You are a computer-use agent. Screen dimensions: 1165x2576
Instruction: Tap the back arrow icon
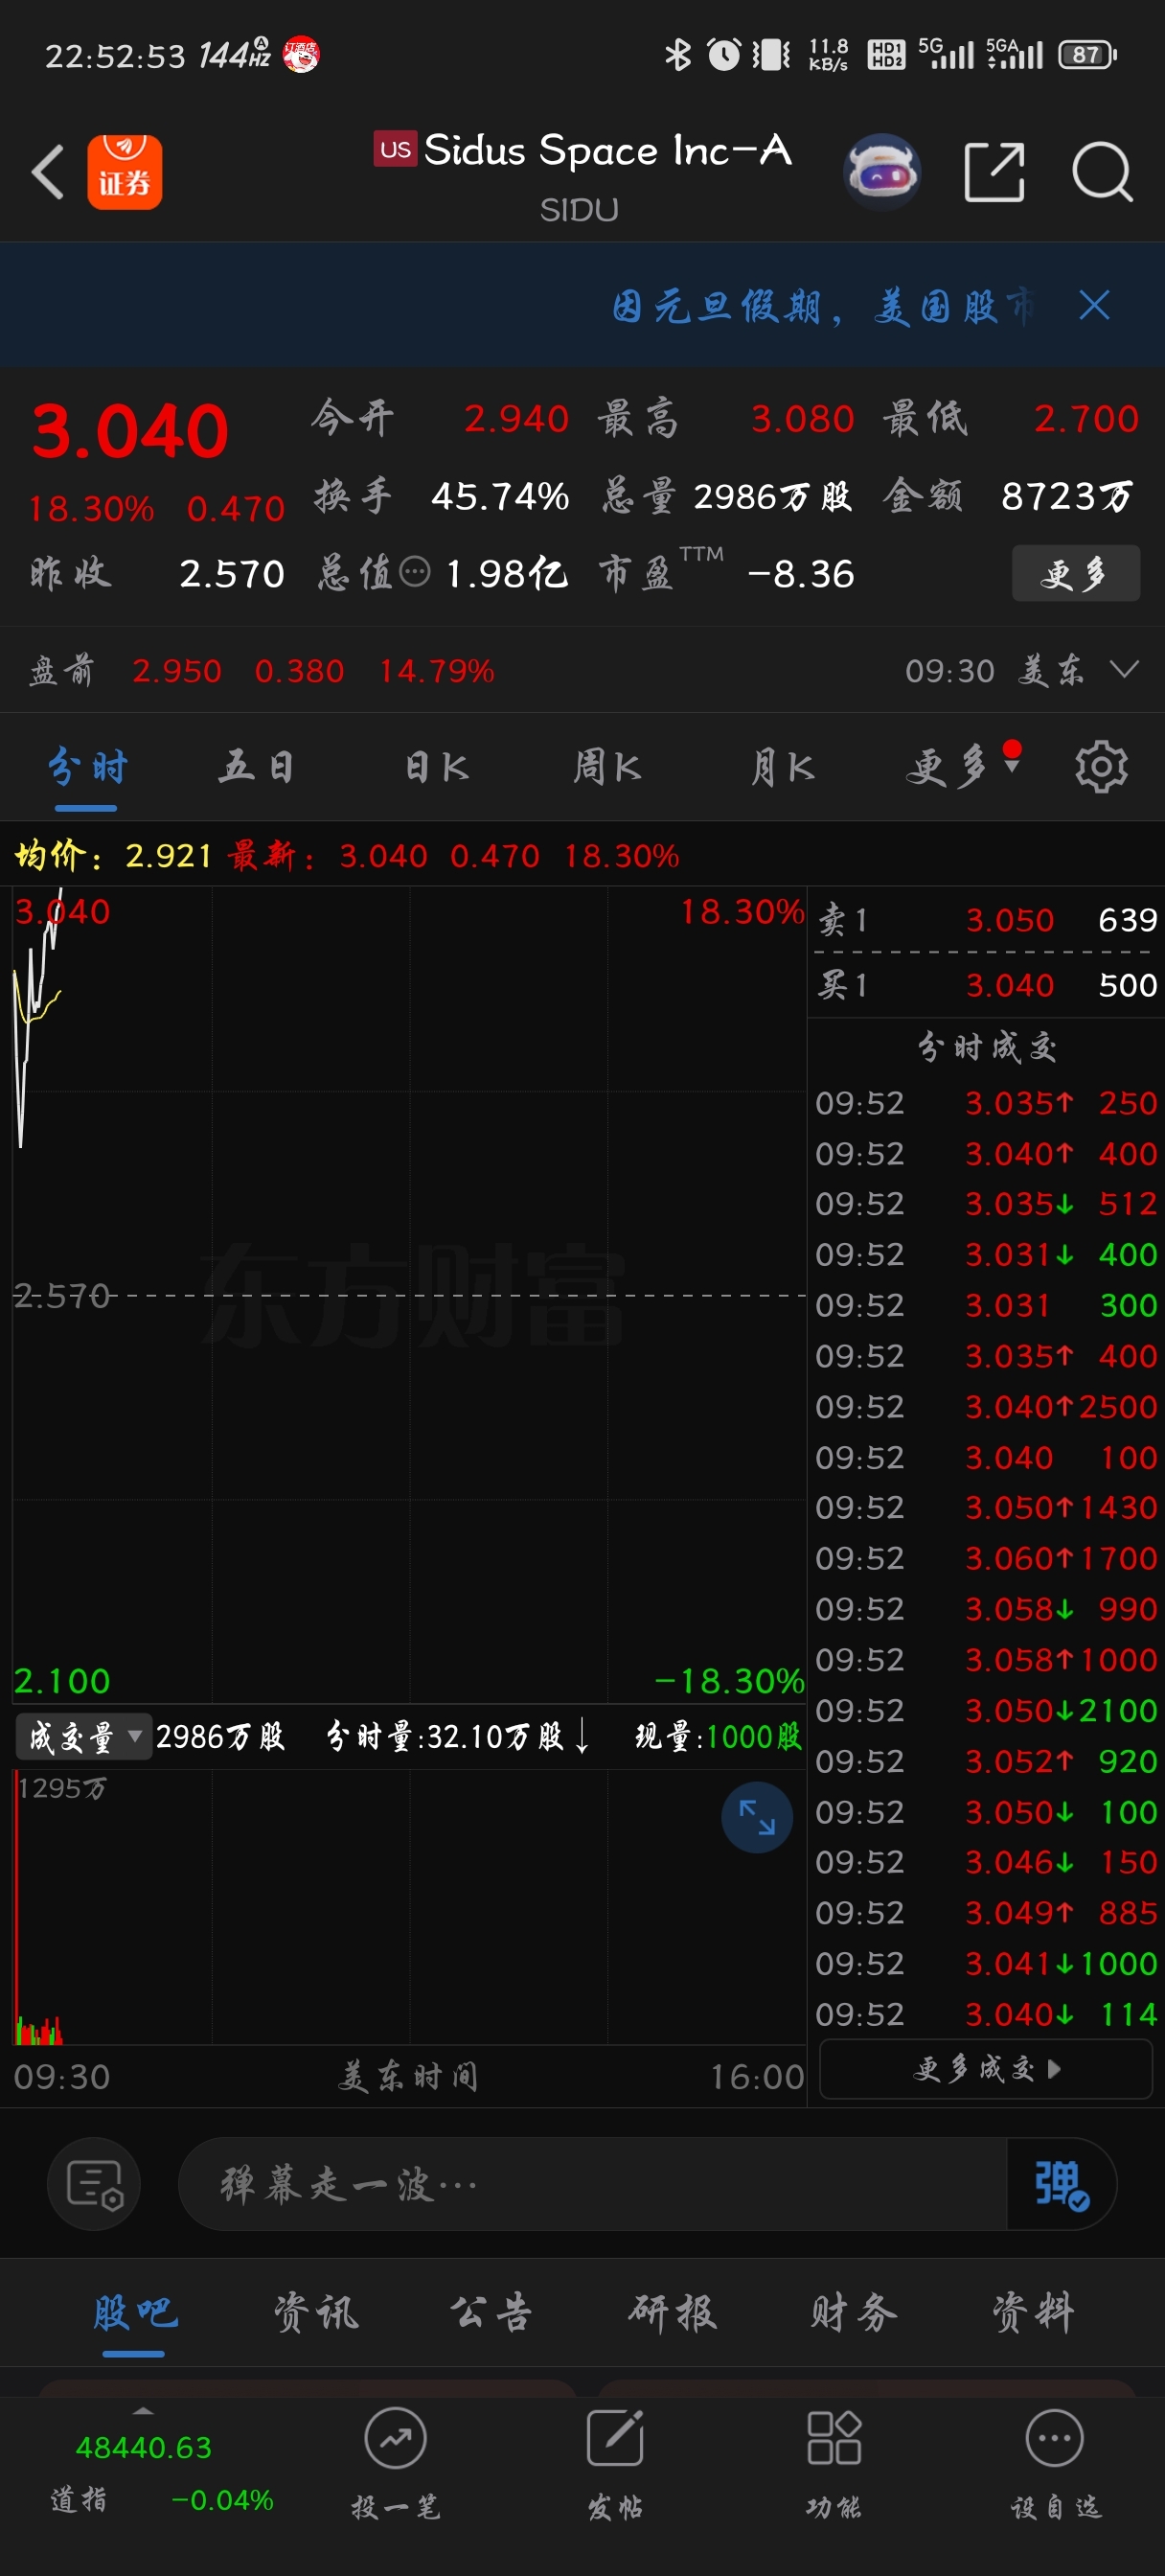(48, 172)
